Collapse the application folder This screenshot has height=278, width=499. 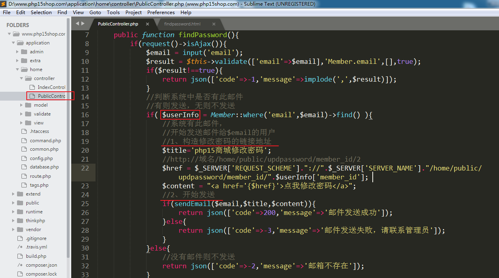(13, 43)
